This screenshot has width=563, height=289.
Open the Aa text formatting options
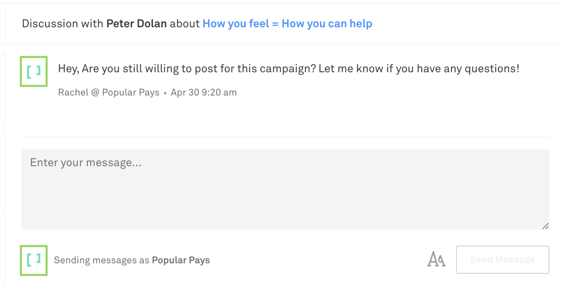tap(437, 259)
